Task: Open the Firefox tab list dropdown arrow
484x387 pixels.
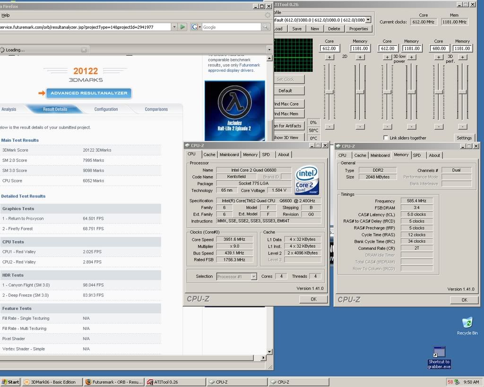Action: coord(269,50)
